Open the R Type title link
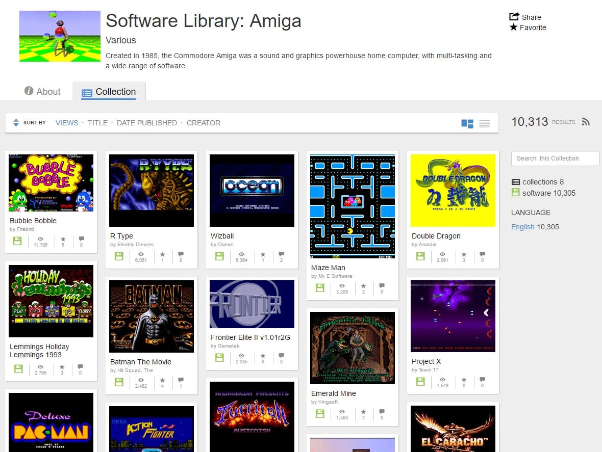 [x=121, y=236]
